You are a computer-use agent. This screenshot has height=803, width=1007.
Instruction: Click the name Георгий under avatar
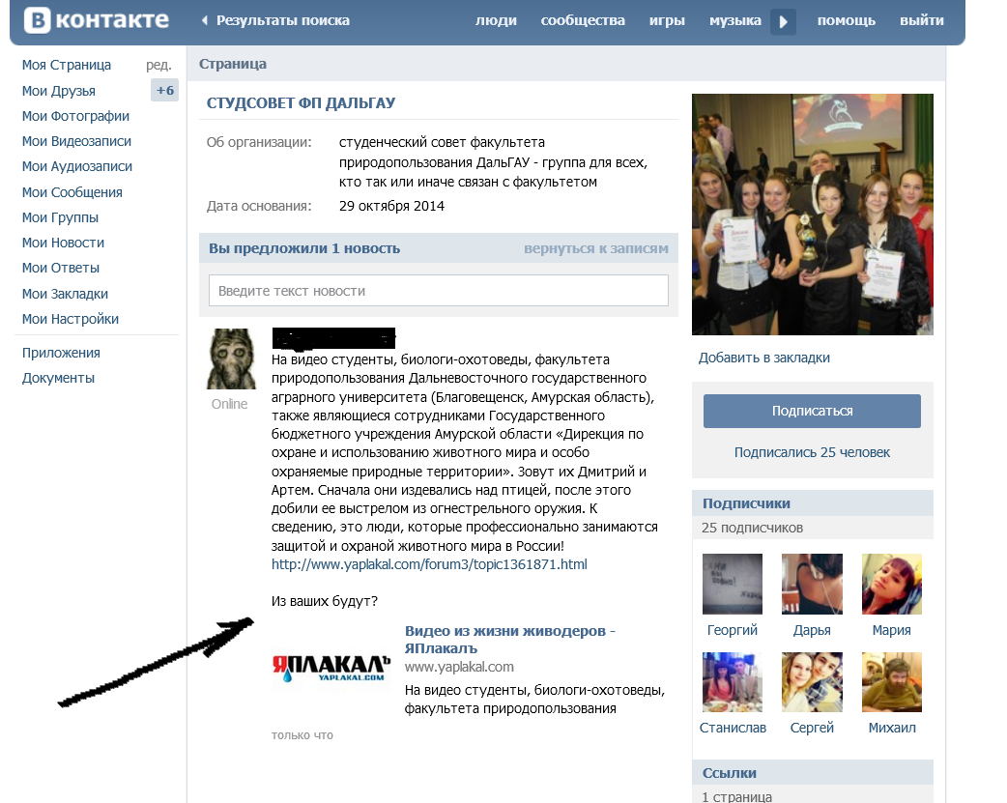point(733,630)
